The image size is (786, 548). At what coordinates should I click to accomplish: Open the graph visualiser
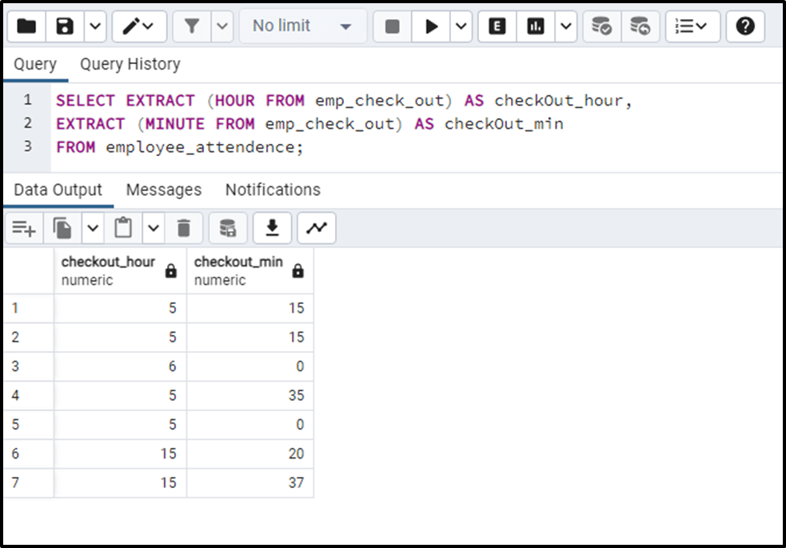tap(316, 227)
